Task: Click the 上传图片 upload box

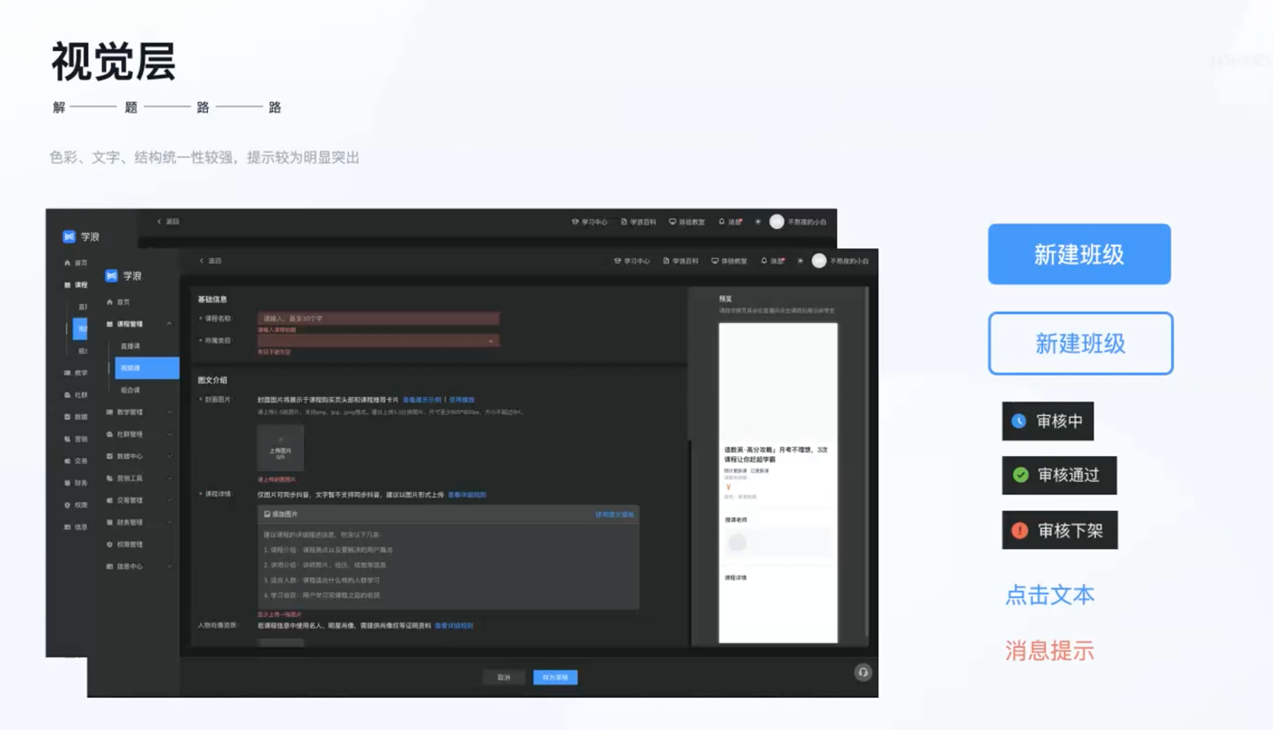Action: click(x=280, y=448)
